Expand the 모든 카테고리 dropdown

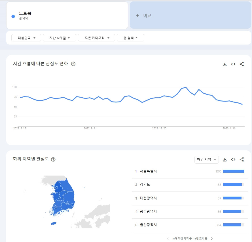96,38
